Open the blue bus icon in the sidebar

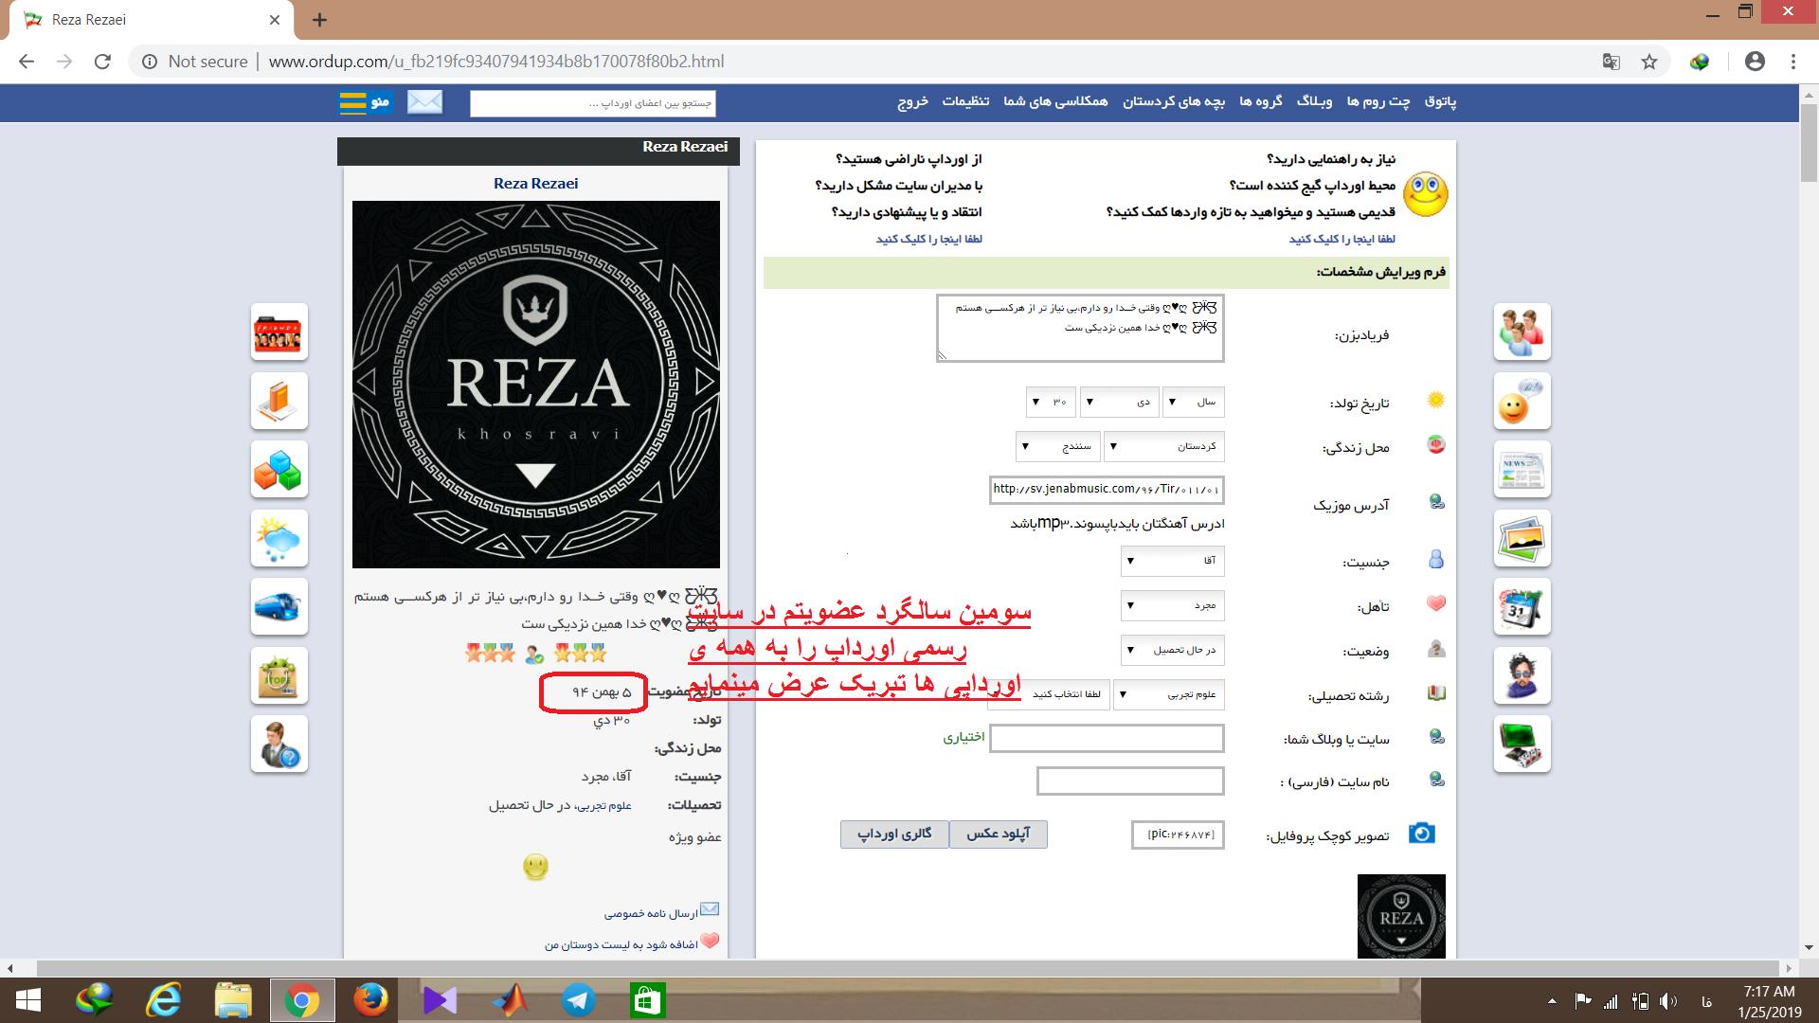279,606
